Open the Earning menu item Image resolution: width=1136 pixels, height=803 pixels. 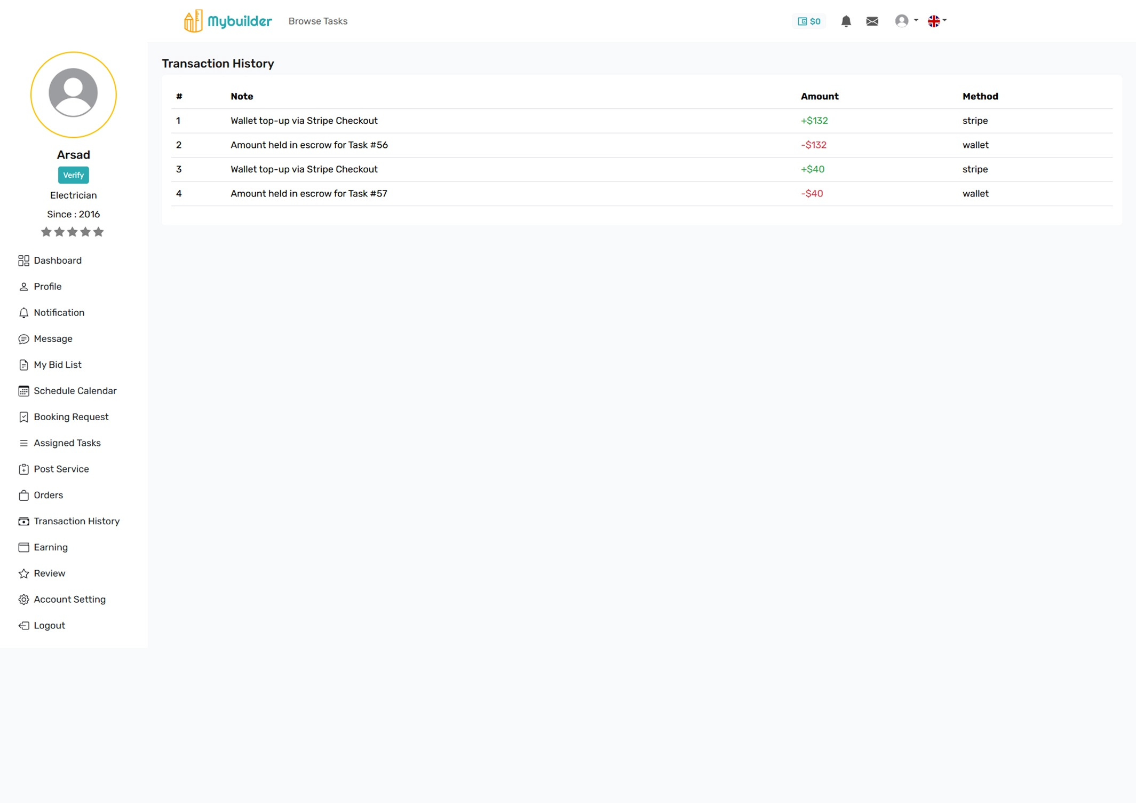pos(51,547)
